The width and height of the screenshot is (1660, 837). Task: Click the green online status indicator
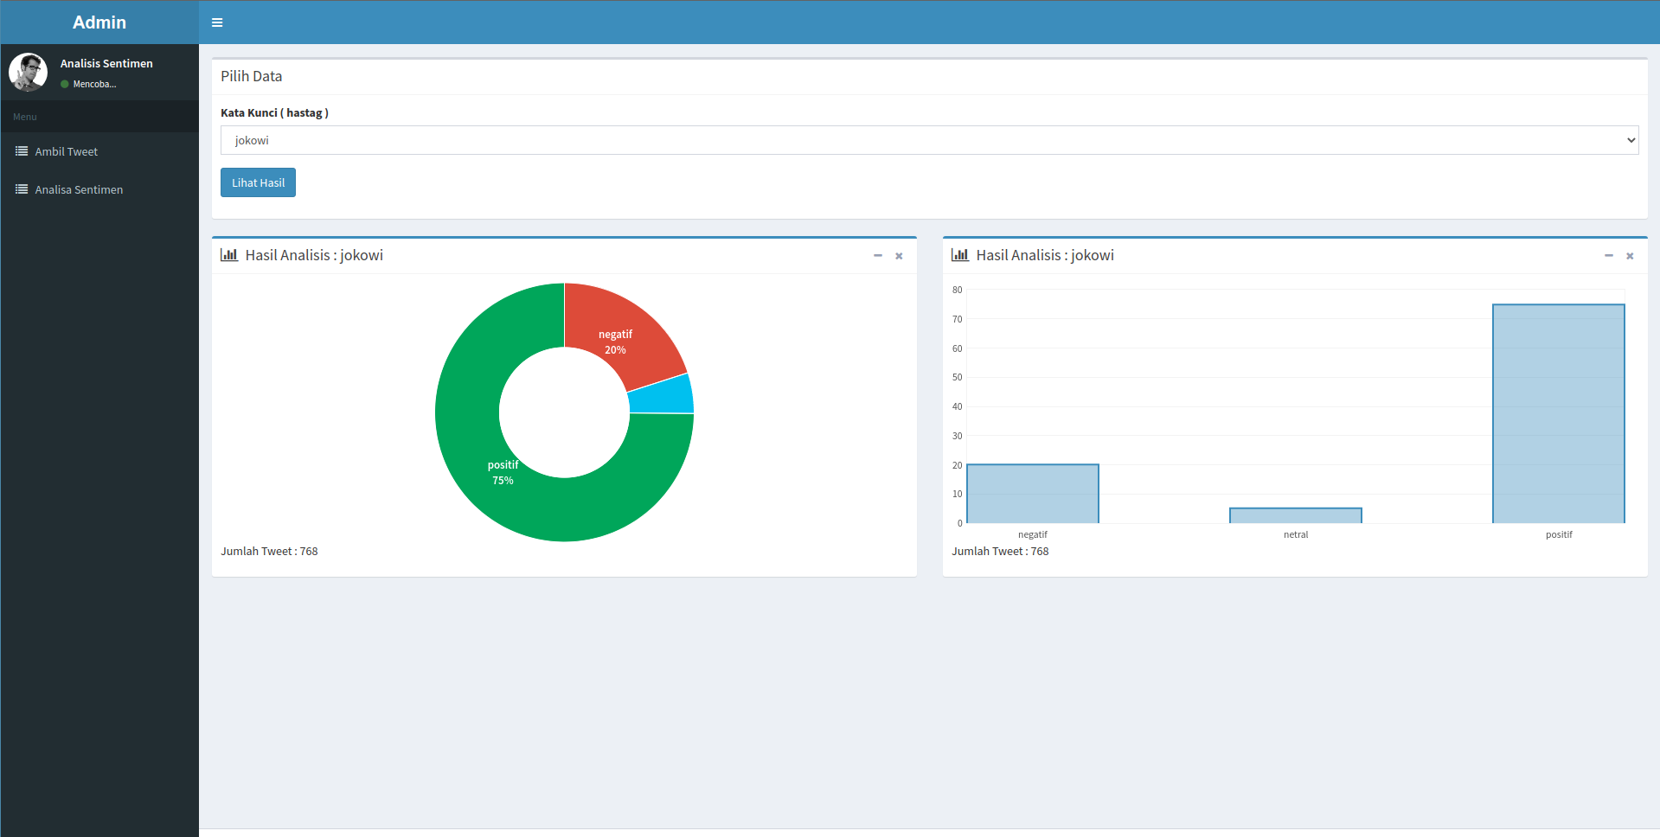tap(65, 84)
